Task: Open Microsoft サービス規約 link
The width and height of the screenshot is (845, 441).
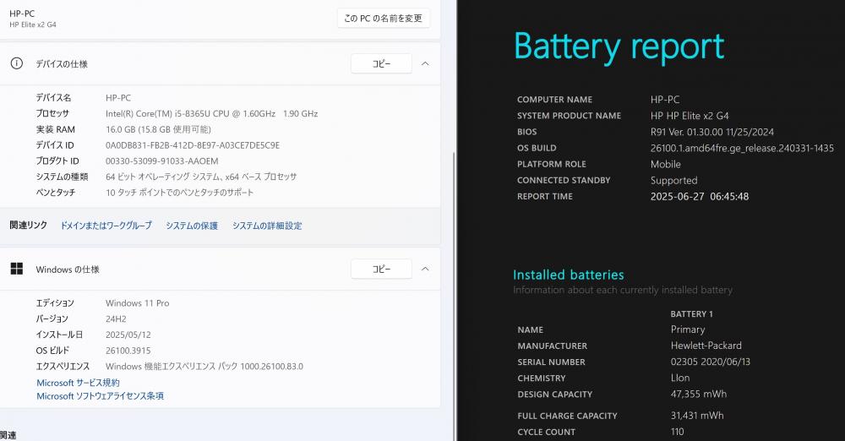Action: pos(78,383)
